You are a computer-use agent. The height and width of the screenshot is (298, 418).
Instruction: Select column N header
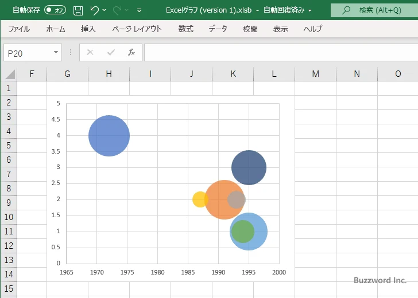pos(357,74)
